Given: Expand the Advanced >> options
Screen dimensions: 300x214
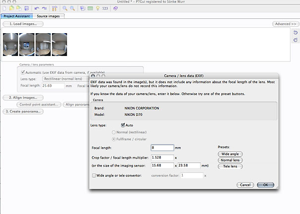Looking at the screenshot, I should click(285, 24).
